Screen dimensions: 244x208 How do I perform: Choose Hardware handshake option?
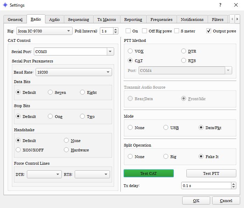click(x=66, y=150)
